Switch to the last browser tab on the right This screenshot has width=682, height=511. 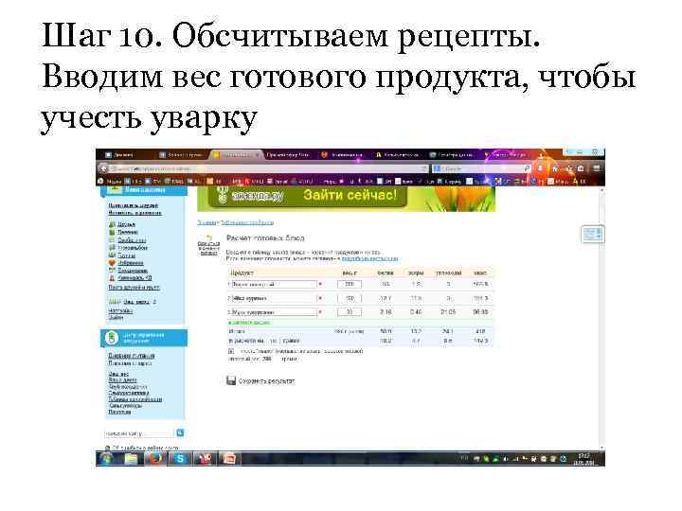507,154
